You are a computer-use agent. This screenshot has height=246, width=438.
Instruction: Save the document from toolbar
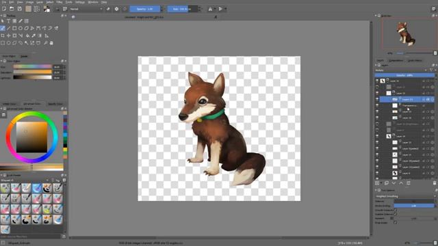[x=20, y=9]
